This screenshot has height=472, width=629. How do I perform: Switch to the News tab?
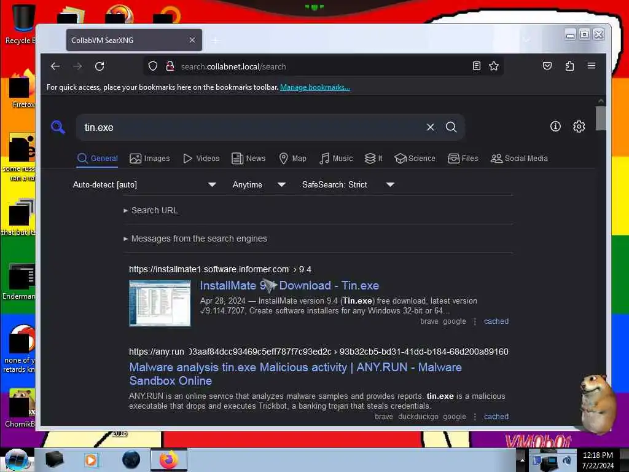pyautogui.click(x=249, y=159)
